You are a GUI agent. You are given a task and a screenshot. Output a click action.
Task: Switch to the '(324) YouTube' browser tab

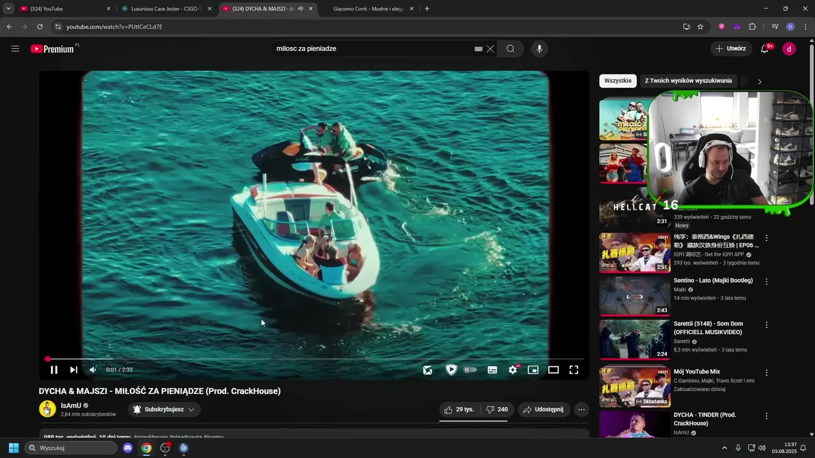pos(65,9)
